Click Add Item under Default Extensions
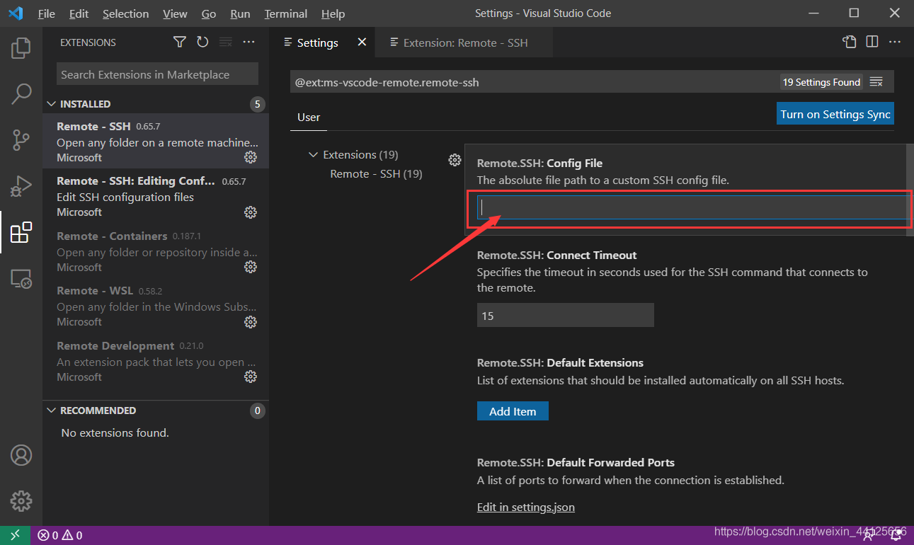 [513, 411]
